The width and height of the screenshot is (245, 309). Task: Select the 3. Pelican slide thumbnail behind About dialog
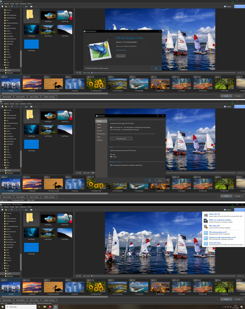(53, 84)
